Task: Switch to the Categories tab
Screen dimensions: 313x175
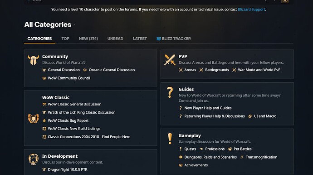Action: coord(39,39)
